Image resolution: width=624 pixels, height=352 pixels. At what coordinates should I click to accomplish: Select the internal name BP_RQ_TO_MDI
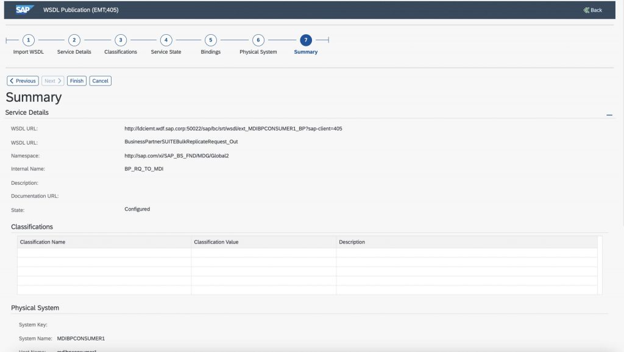pos(144,169)
